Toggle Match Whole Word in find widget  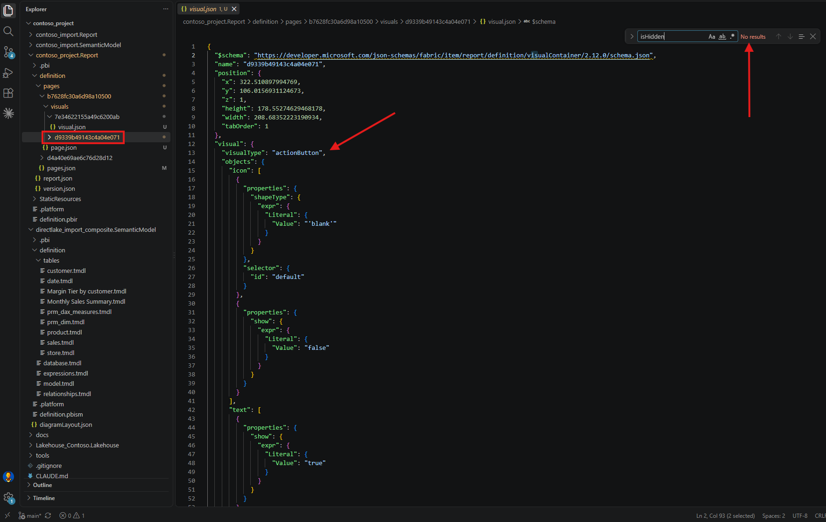[x=722, y=36]
